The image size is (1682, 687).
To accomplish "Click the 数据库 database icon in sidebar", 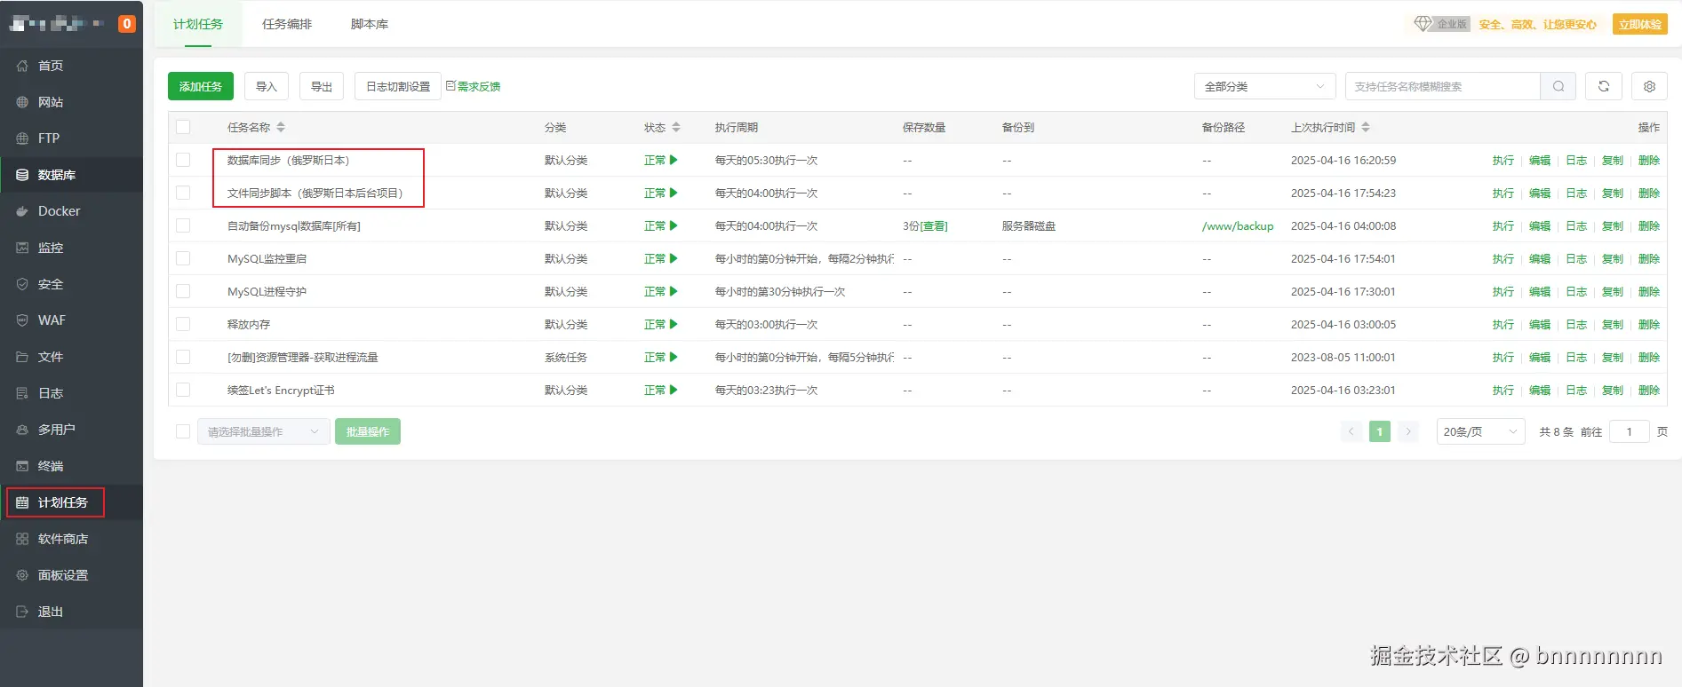I will pos(22,175).
